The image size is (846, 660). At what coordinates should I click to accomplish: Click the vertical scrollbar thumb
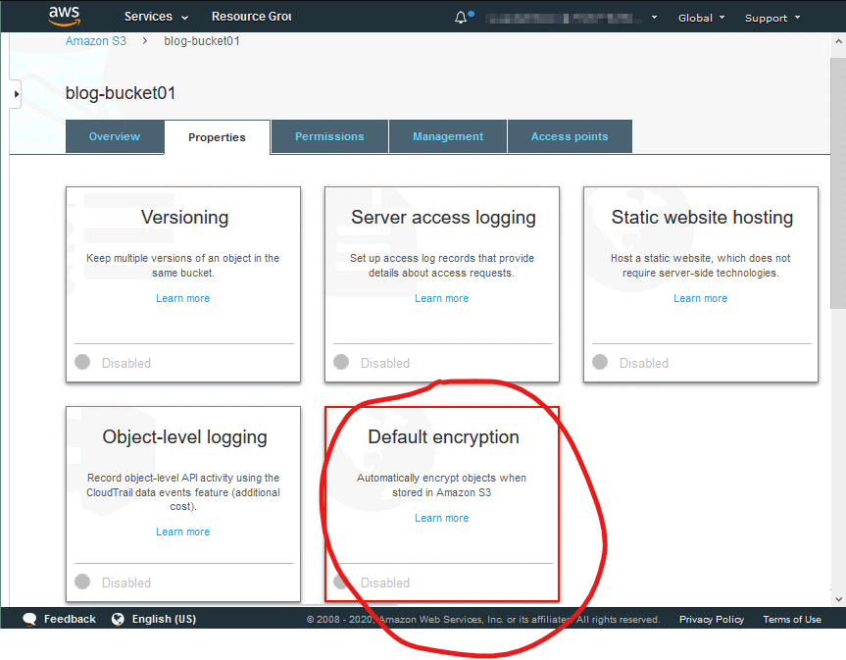pyautogui.click(x=838, y=182)
